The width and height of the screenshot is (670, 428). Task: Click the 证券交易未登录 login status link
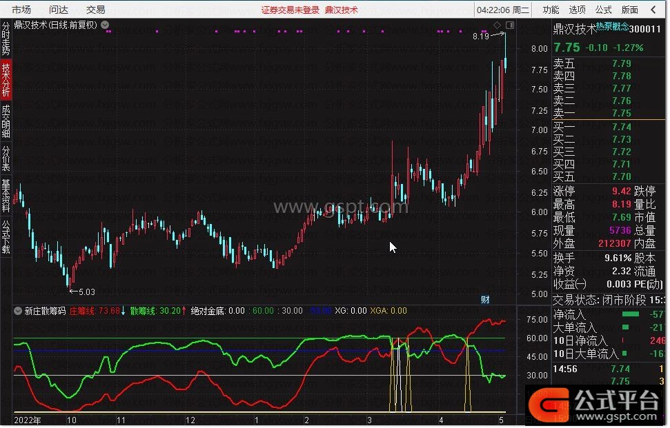(x=290, y=10)
